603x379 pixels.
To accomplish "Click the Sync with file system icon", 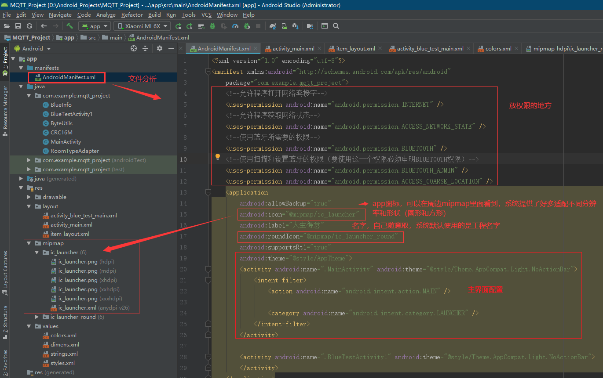I will click(x=29, y=26).
